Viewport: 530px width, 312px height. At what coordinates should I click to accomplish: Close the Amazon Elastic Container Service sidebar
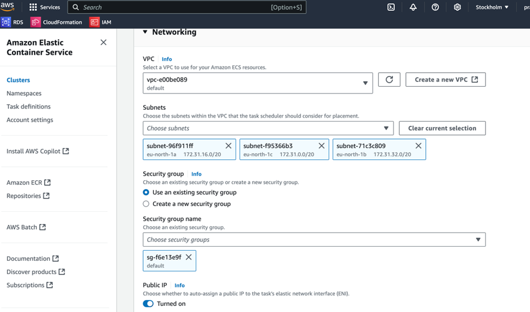pos(103,42)
